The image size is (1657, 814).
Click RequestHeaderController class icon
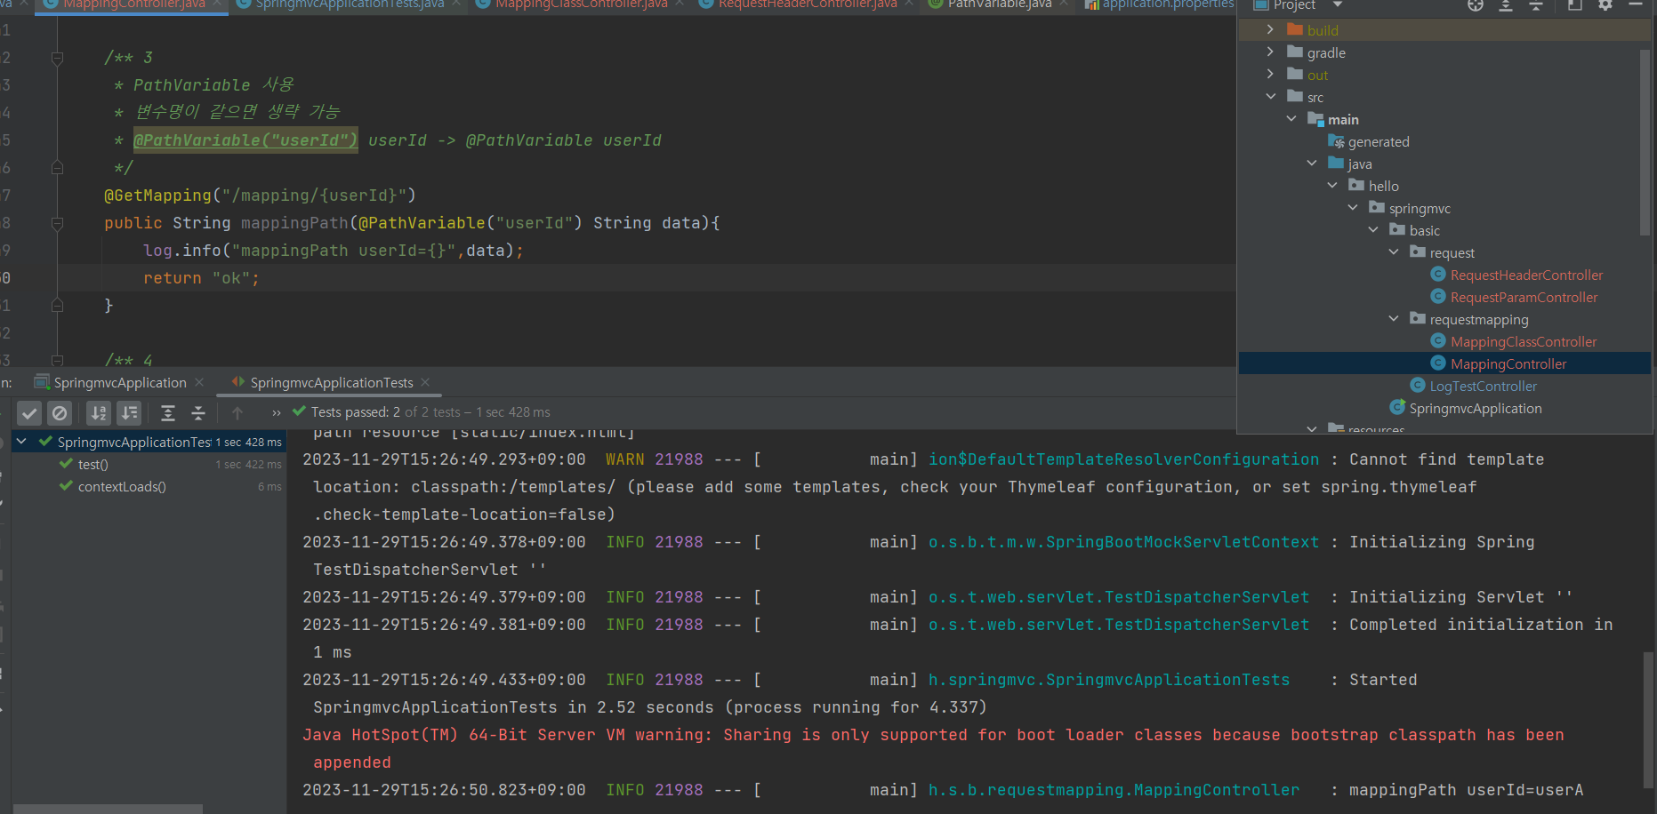click(x=1437, y=275)
